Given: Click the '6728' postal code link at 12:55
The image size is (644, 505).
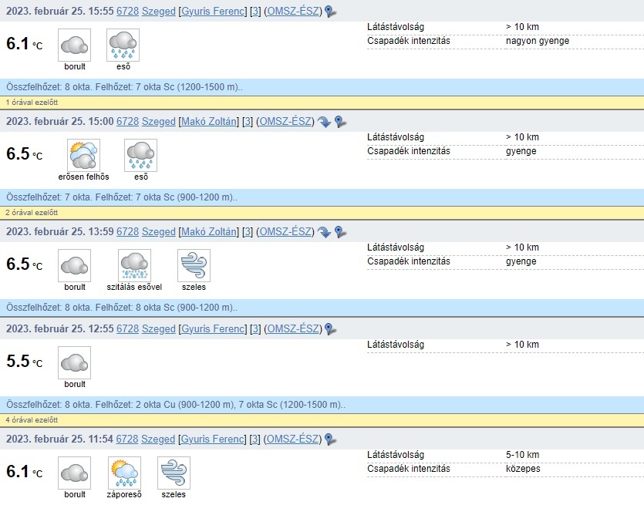Looking at the screenshot, I should [127, 329].
